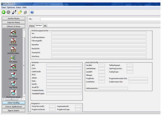Click the Experten-Modus button
162x115 pixels.
(13, 23)
